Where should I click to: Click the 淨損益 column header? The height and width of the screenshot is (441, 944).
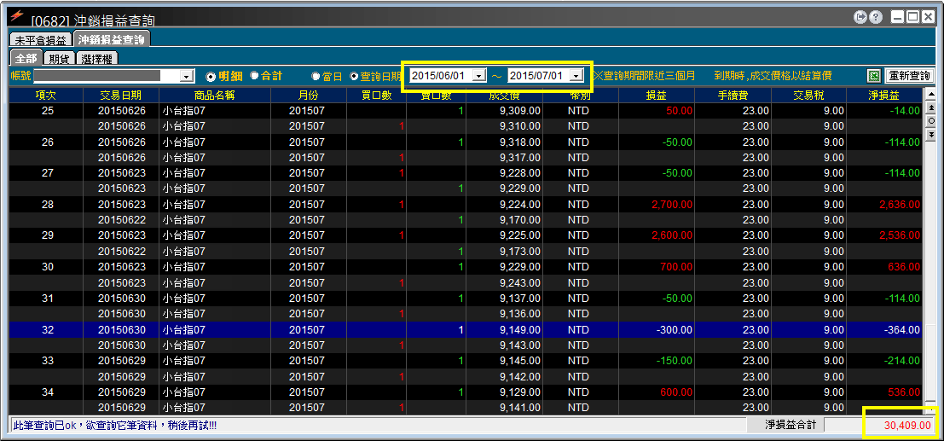884,96
